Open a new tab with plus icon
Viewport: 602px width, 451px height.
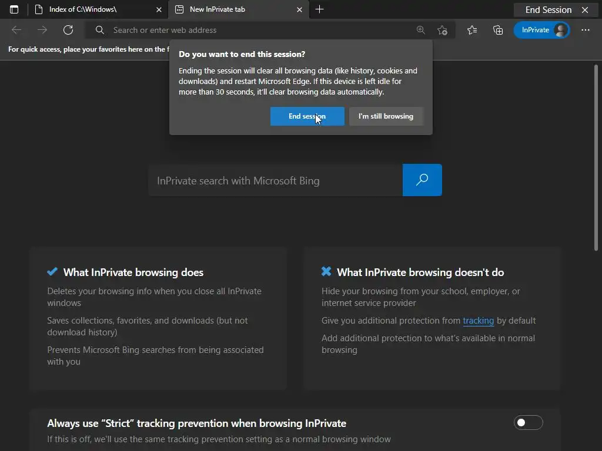click(319, 9)
